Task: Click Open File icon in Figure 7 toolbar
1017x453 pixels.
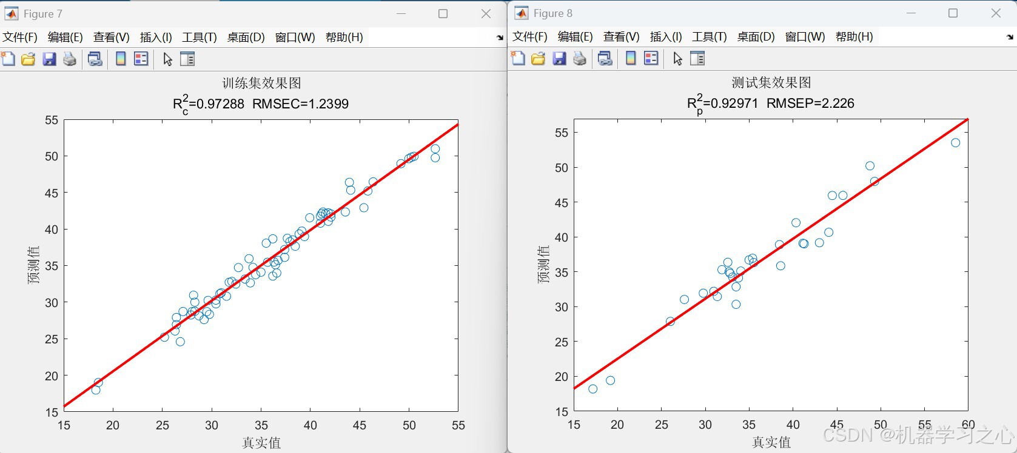Action: pyautogui.click(x=29, y=59)
